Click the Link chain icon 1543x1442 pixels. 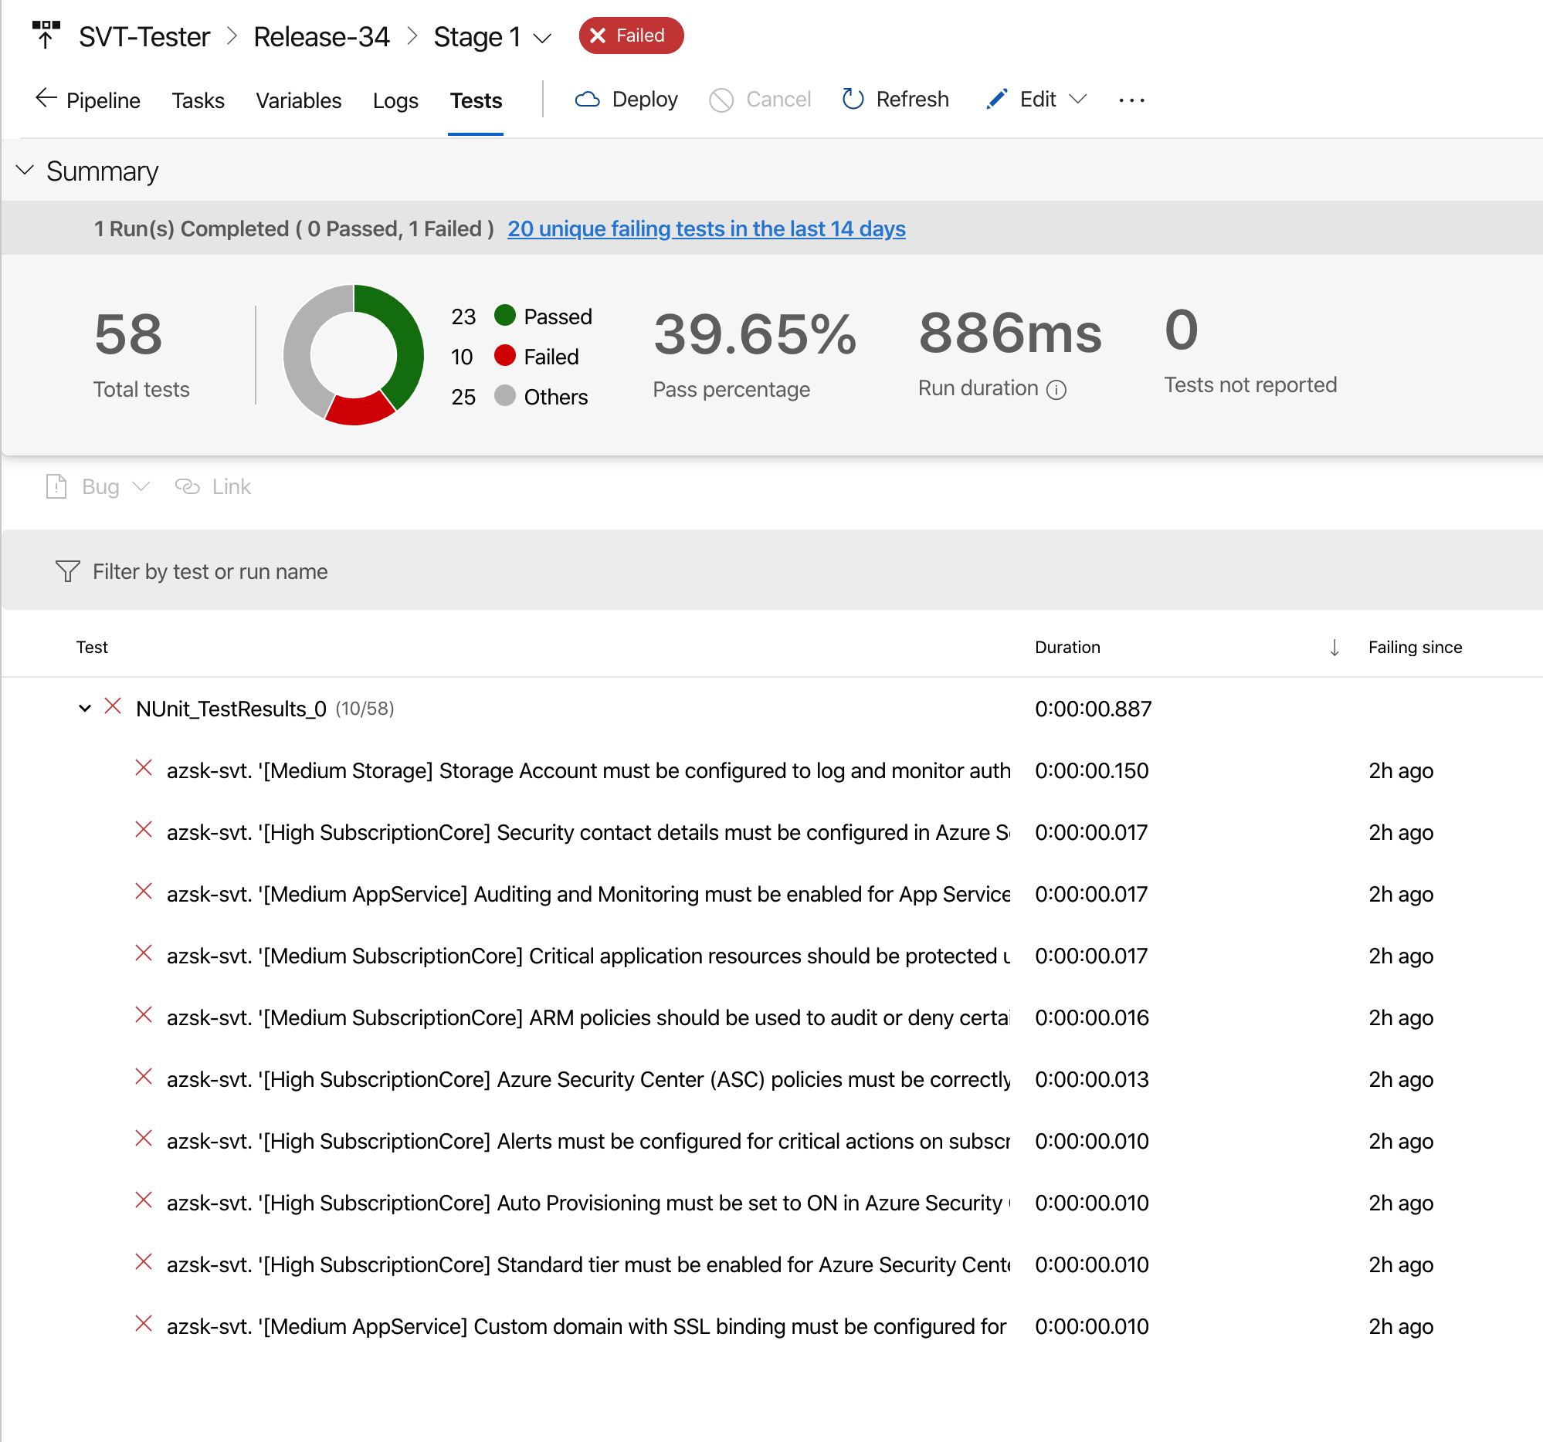pos(187,486)
